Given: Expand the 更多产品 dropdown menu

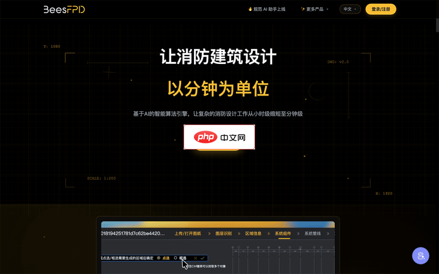Looking at the screenshot, I should [x=315, y=9].
